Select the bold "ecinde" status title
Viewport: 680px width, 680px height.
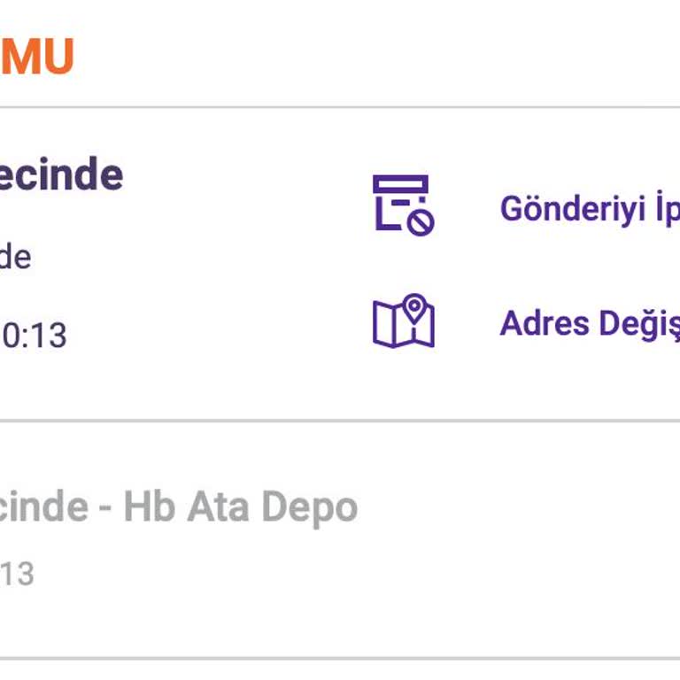tap(60, 174)
